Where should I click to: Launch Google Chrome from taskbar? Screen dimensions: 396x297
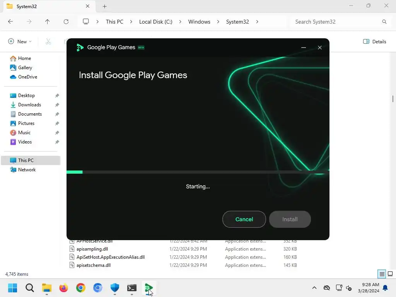pos(81,288)
